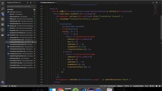Split the editor to the right

[157, 3]
